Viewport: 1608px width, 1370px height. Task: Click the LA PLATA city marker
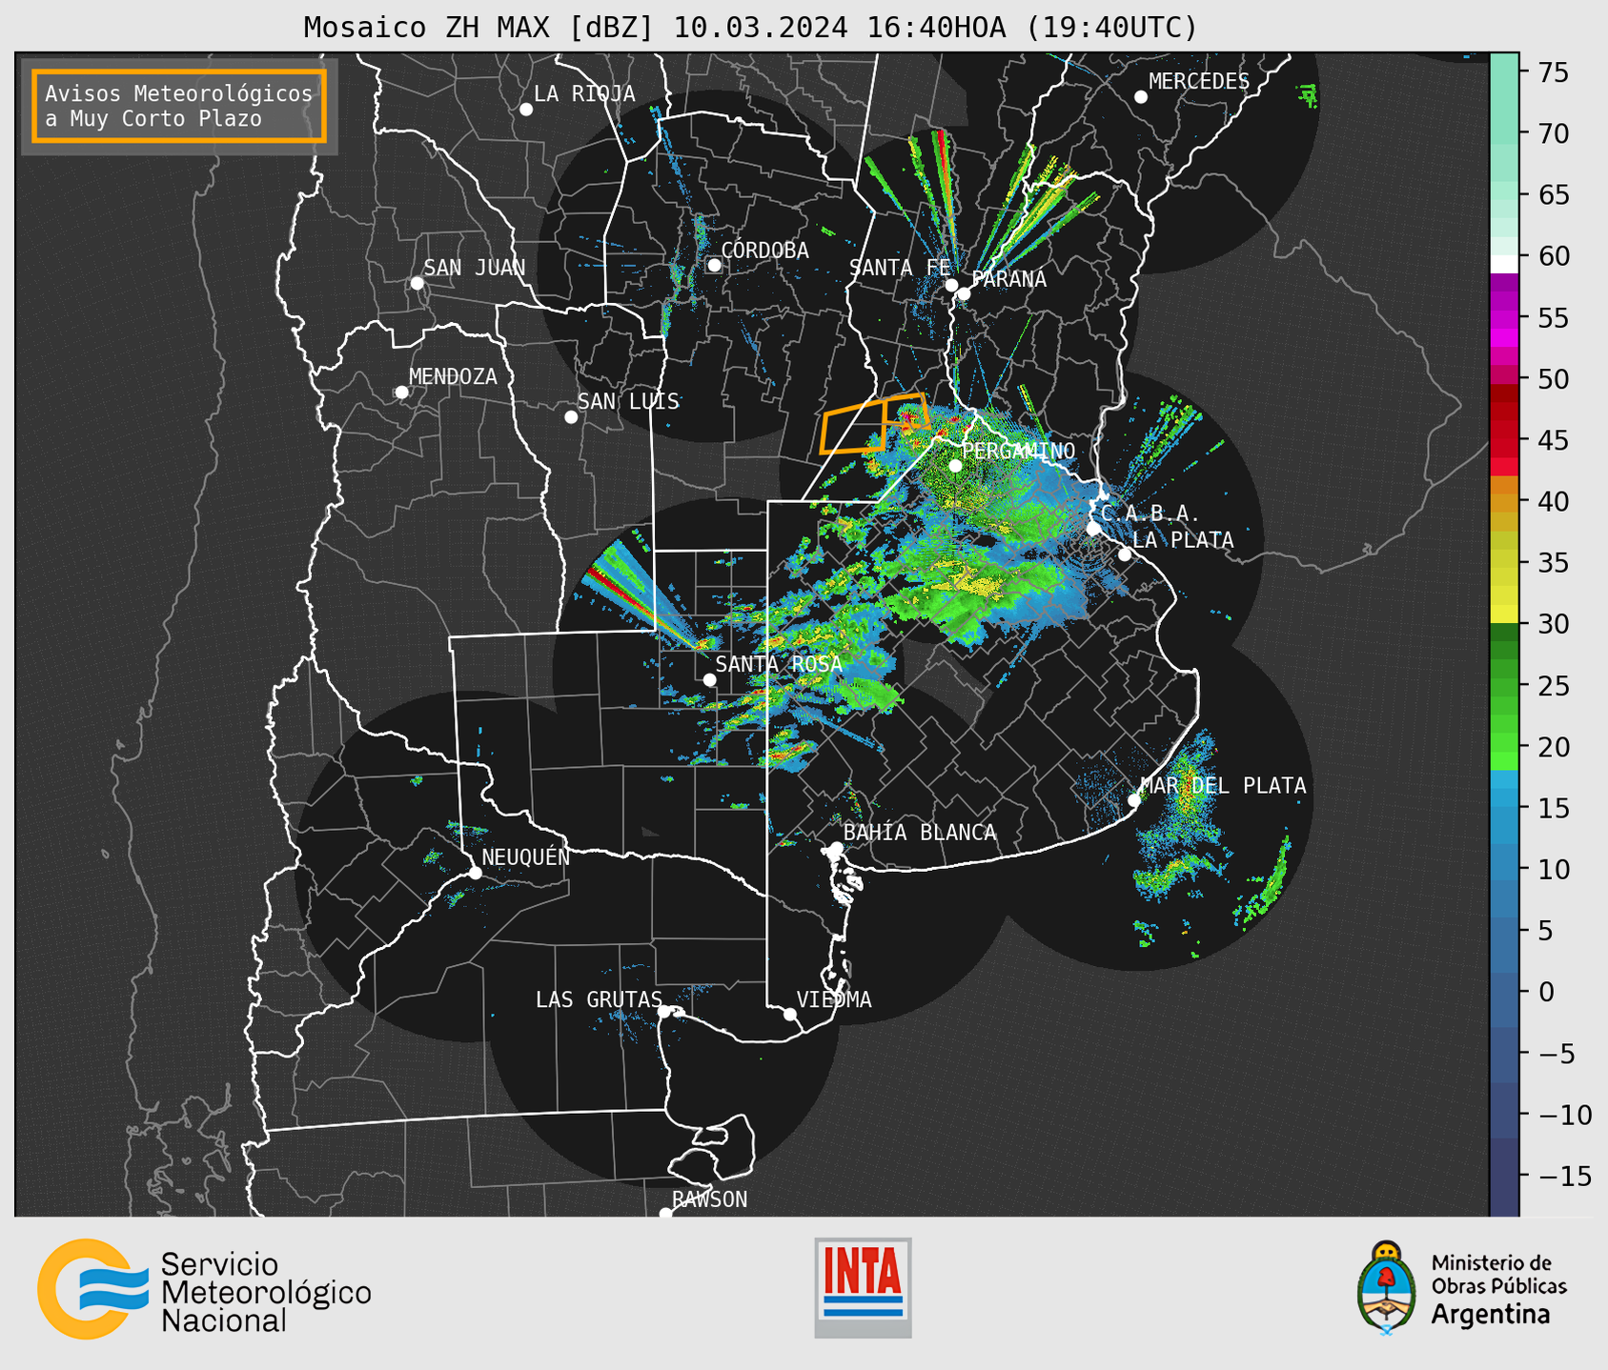(x=1125, y=554)
